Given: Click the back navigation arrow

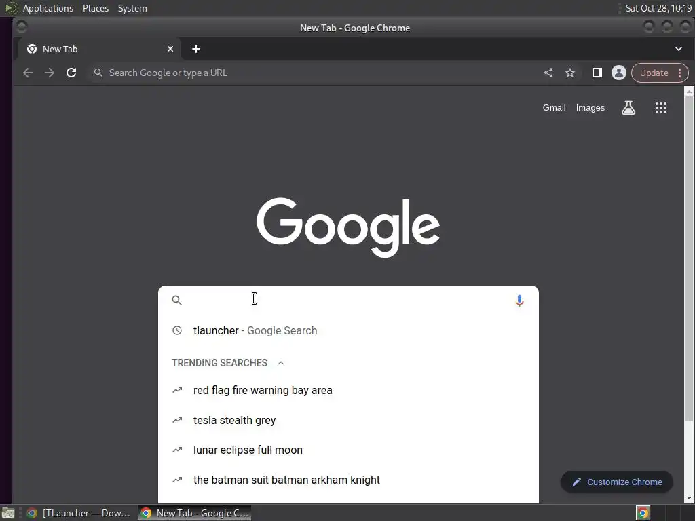Looking at the screenshot, I should coord(27,73).
